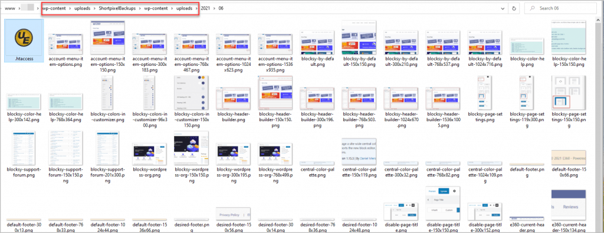This screenshot has width=604, height=233.
Task: Select the .htaccess file icon
Action: point(24,38)
